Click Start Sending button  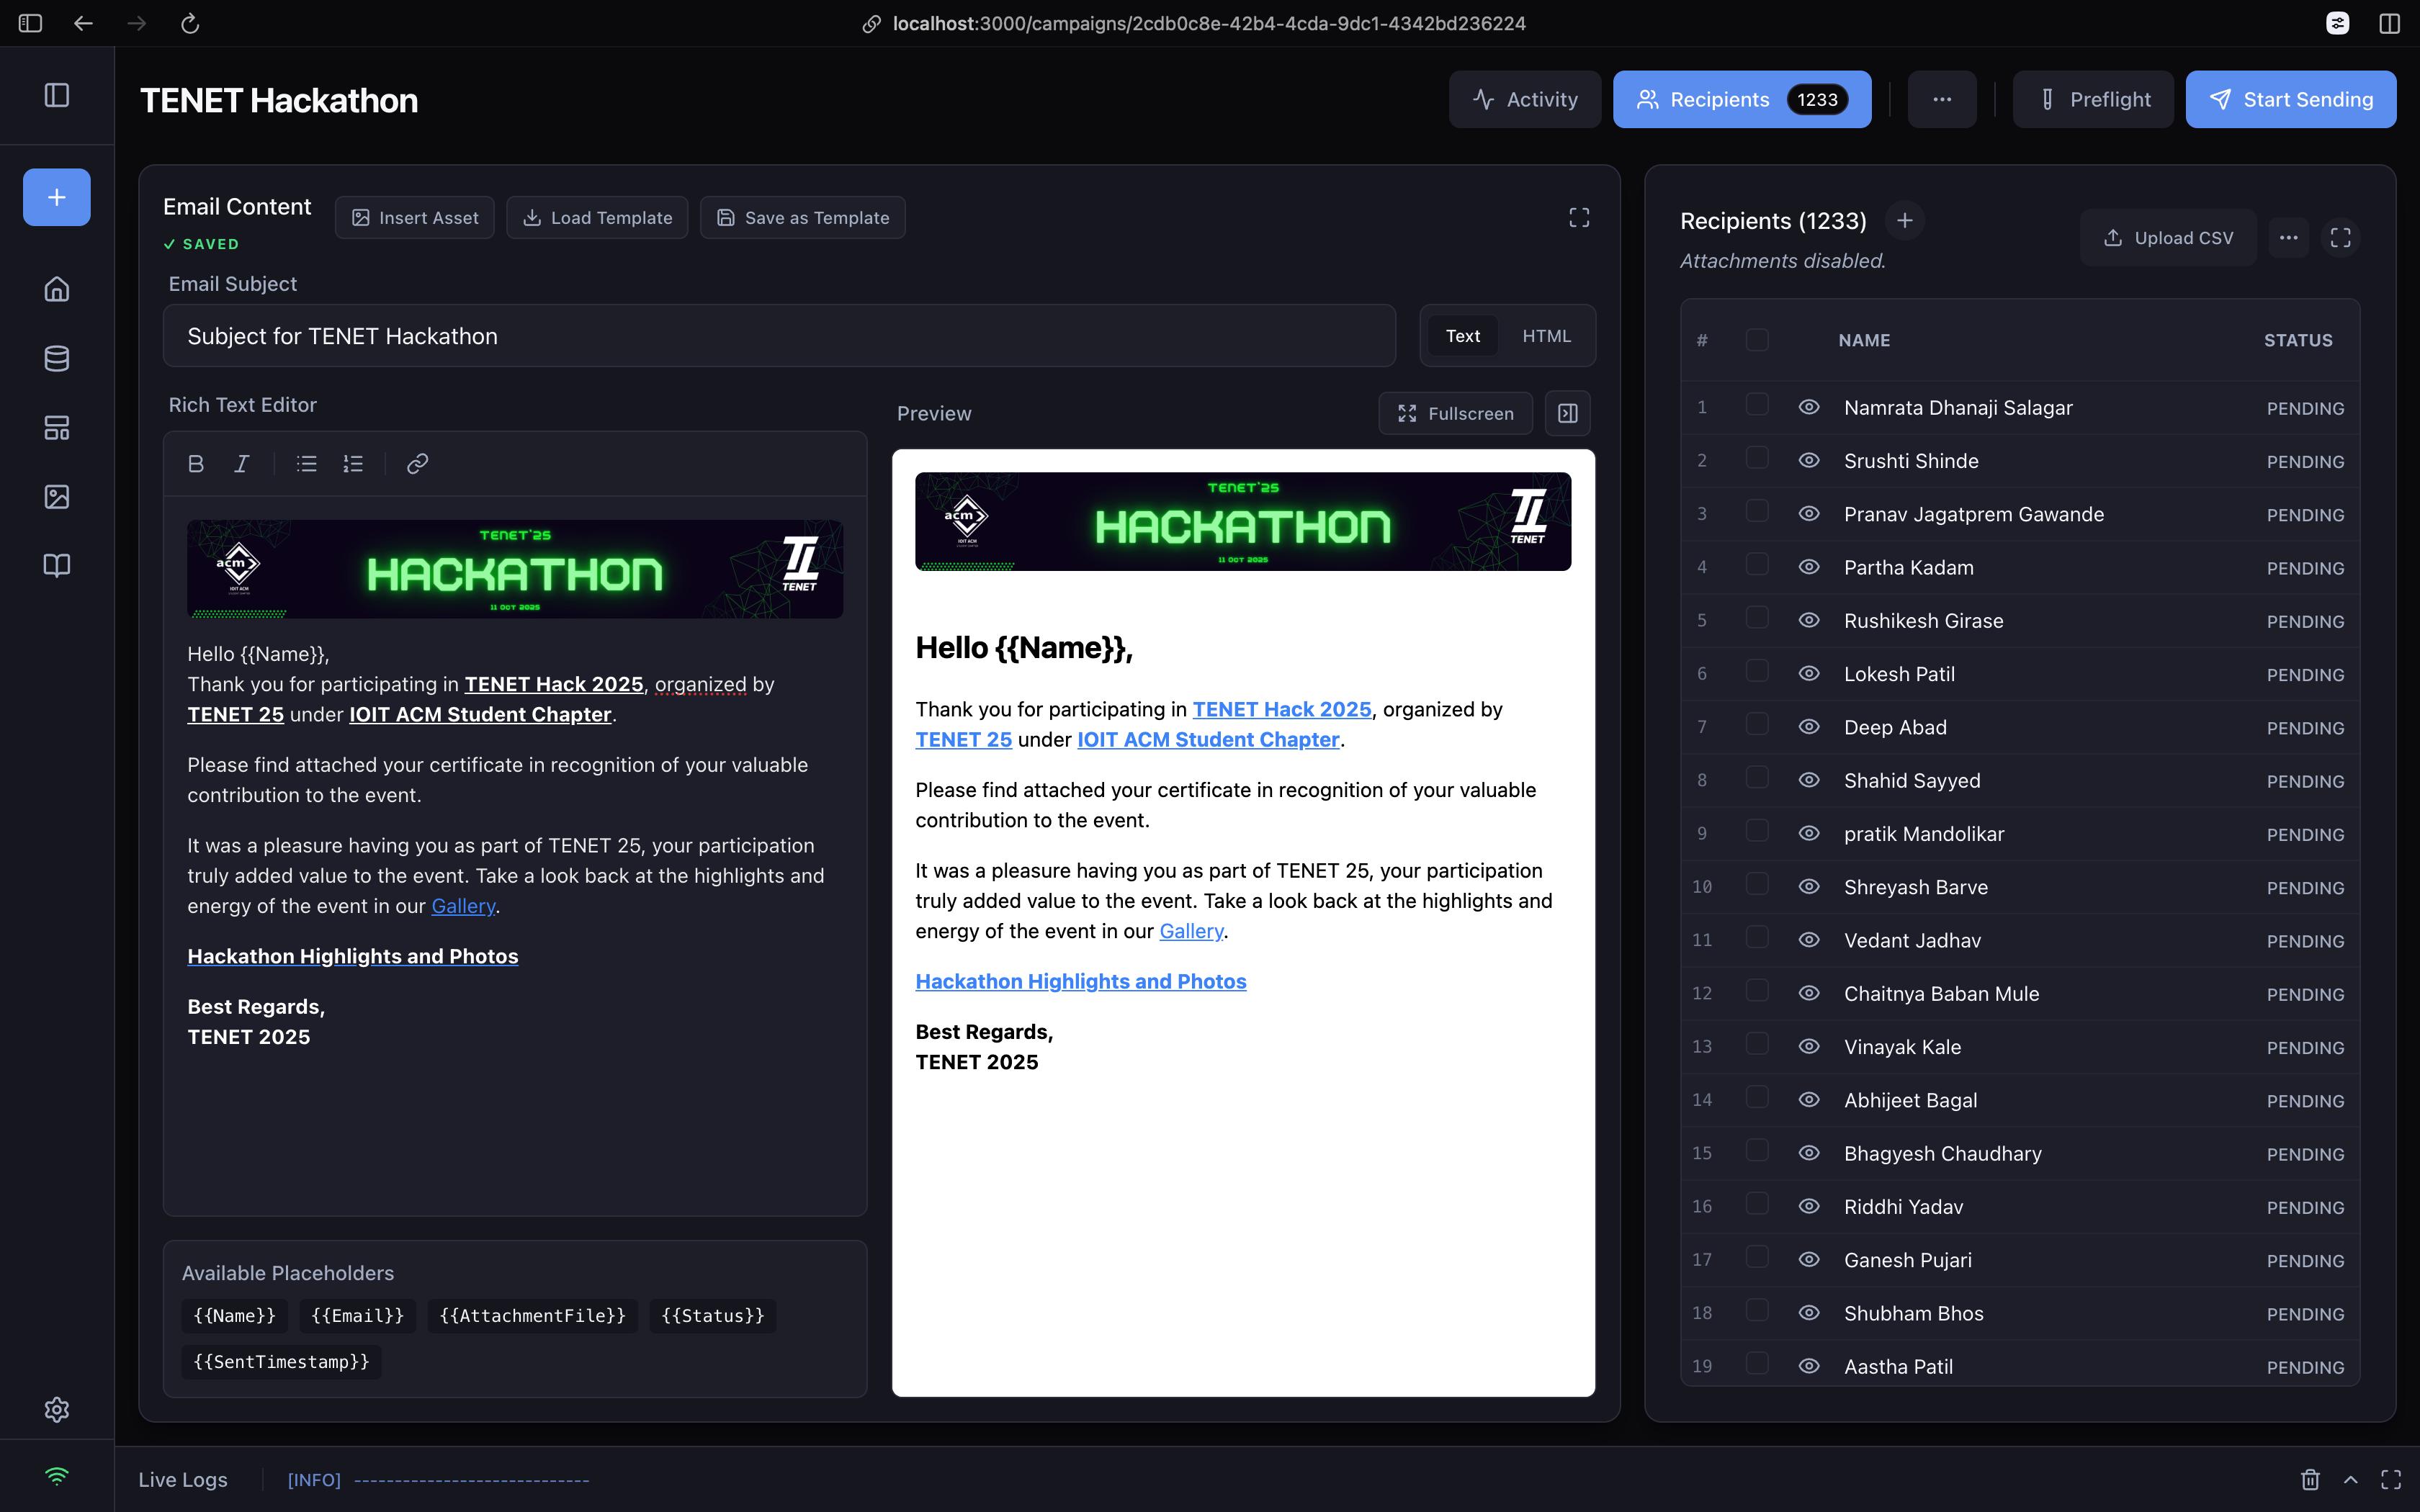(2291, 99)
